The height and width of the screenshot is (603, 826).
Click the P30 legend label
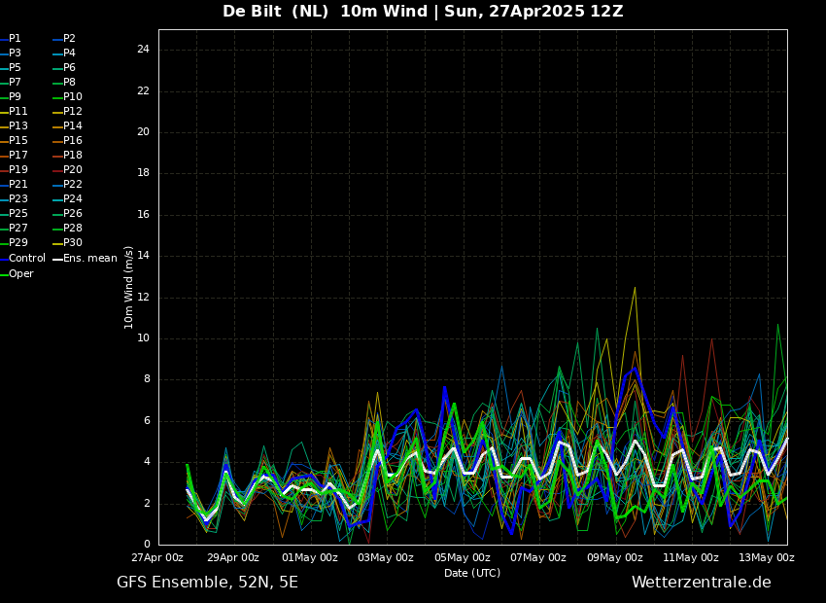tap(73, 242)
